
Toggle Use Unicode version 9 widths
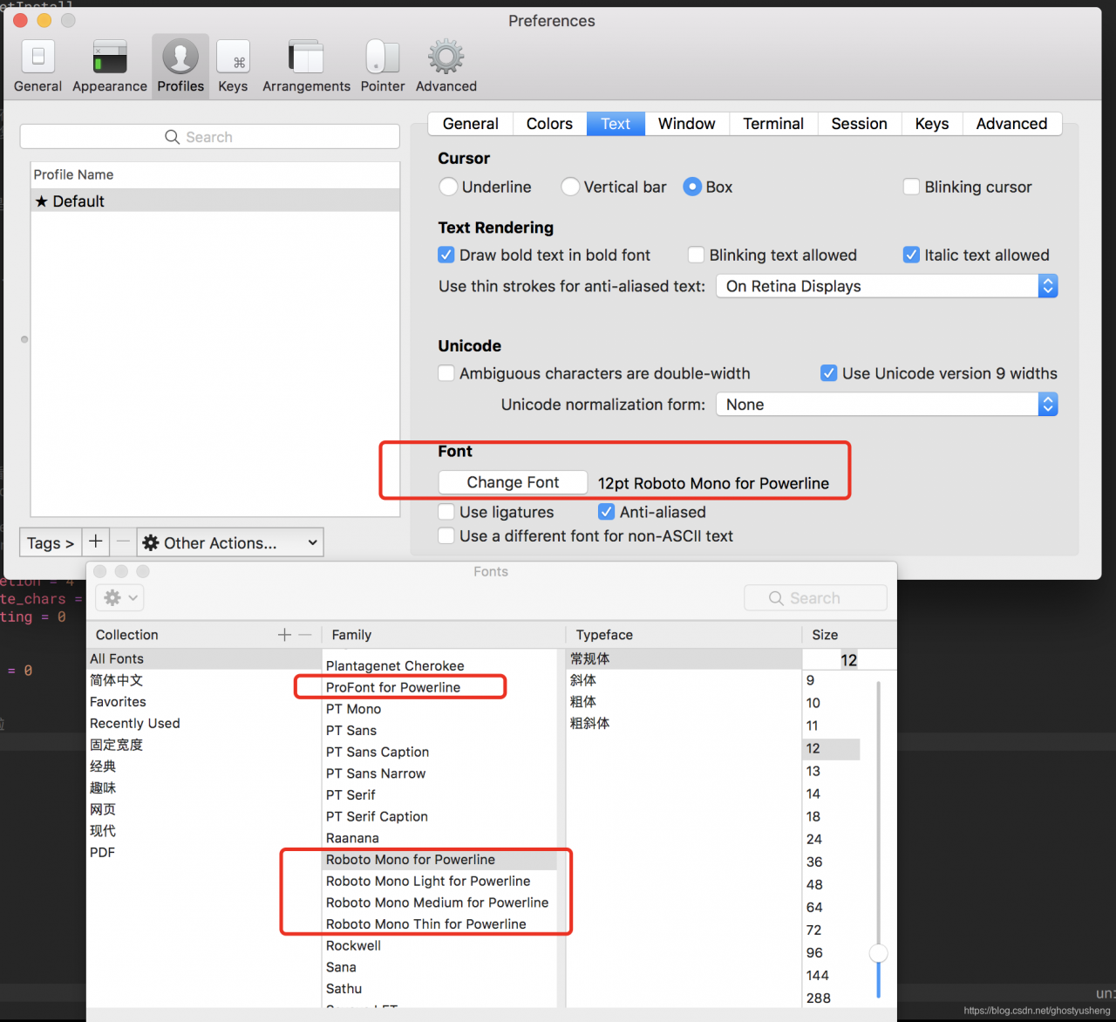tap(829, 373)
